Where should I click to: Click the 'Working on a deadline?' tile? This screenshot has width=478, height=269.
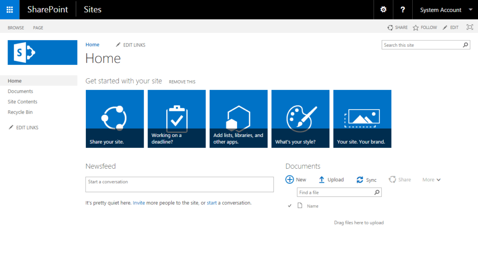coord(176,118)
